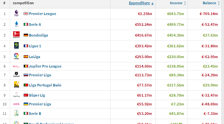Click the Serie B logo icon
Screen dimensions: 224x124
point(16,113)
